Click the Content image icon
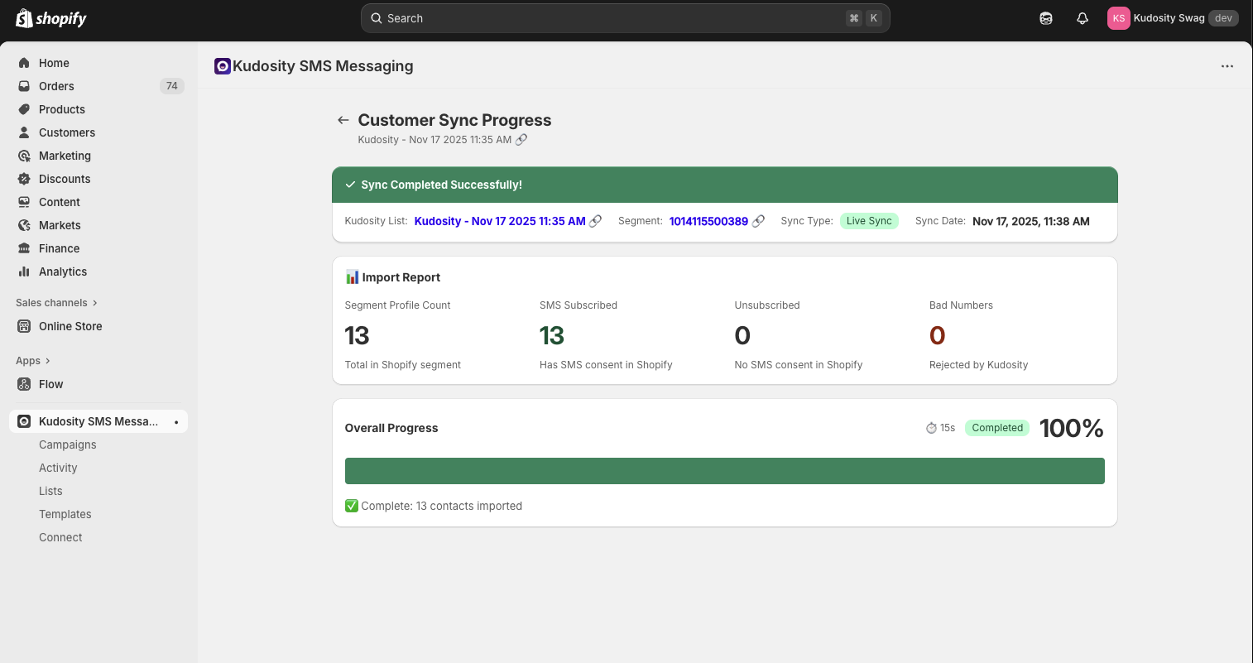The image size is (1253, 663). pos(24,202)
